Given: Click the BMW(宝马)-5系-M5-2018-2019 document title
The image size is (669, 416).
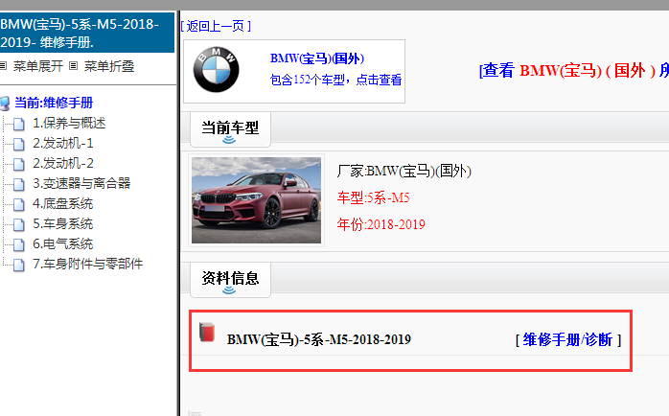Looking at the screenshot, I should 319,339.
